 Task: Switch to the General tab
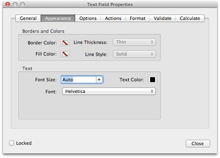(x=28, y=18)
